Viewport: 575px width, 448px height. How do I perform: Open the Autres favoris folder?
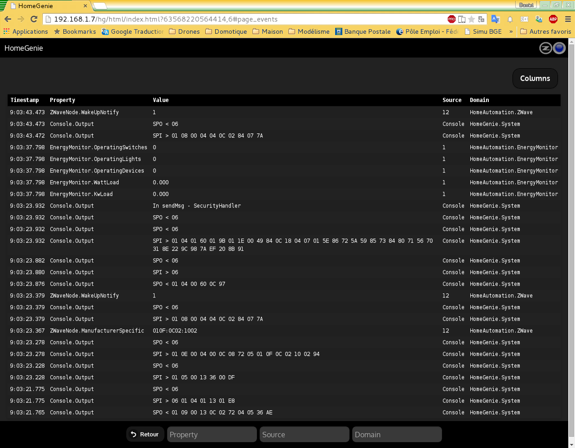pyautogui.click(x=545, y=31)
